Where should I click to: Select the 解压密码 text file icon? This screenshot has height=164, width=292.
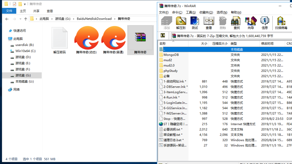pyautogui.click(x=60, y=40)
